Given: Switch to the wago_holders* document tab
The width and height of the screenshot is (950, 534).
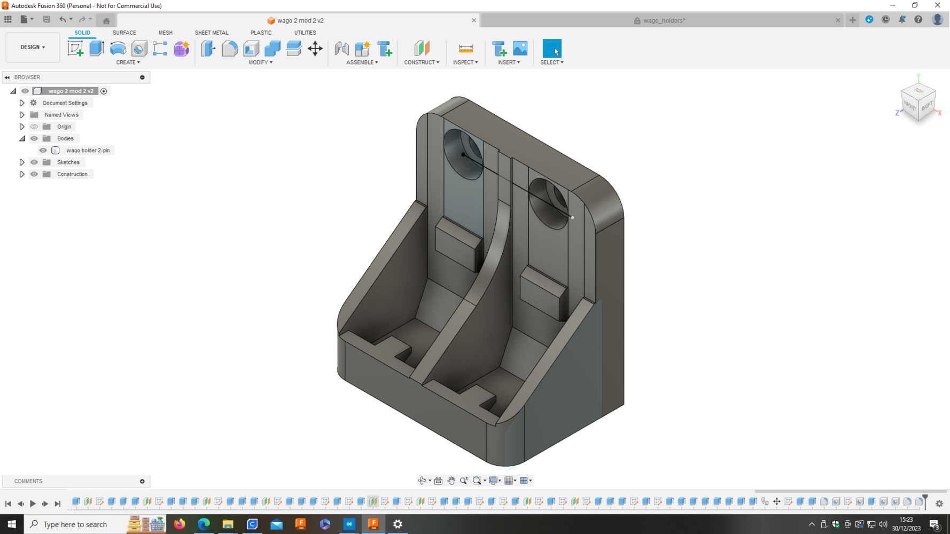Looking at the screenshot, I should click(x=664, y=21).
